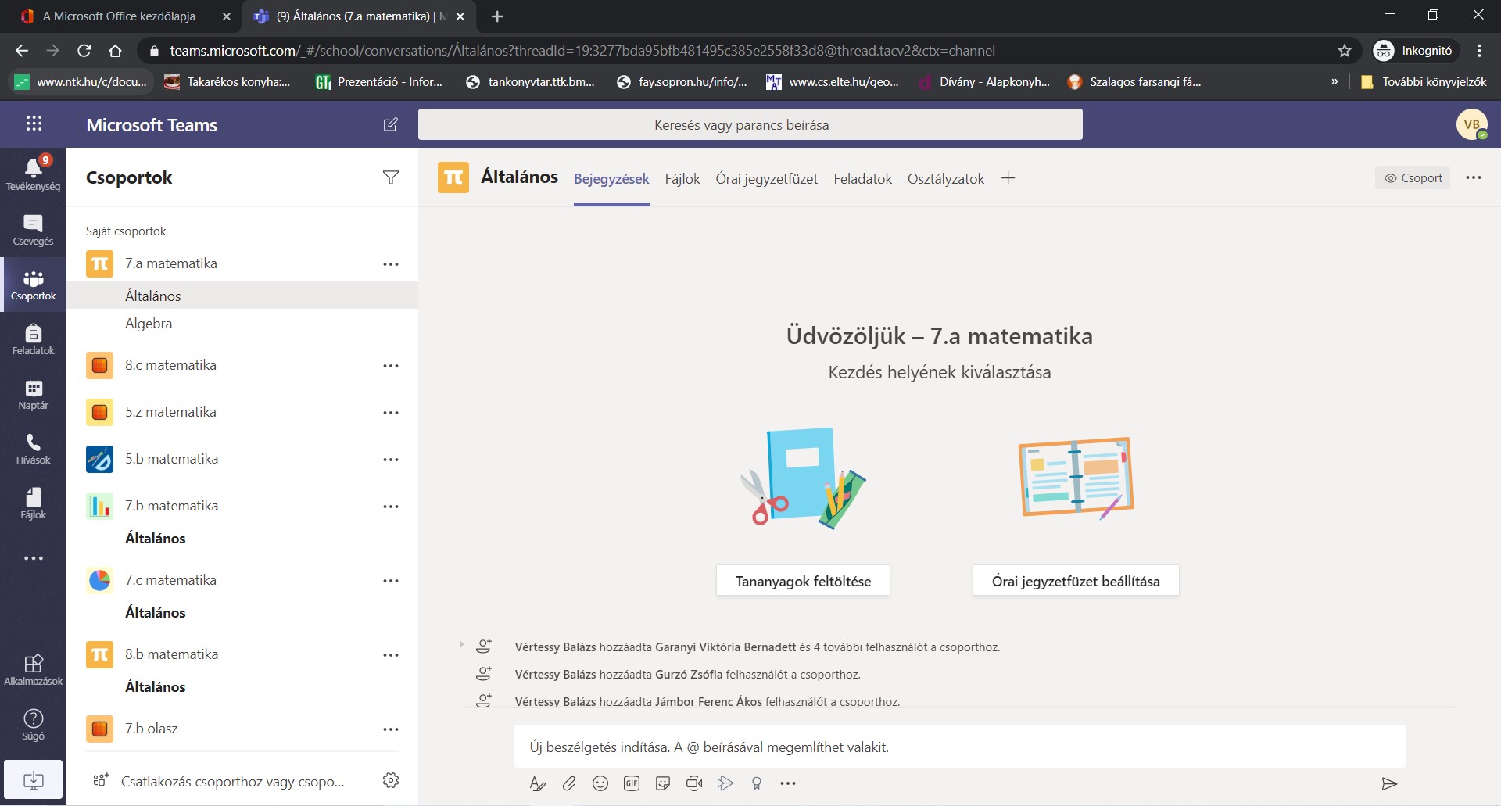Send the message with arrow icon
The height and width of the screenshot is (806, 1501).
point(1389,783)
